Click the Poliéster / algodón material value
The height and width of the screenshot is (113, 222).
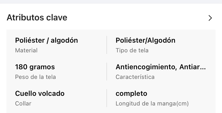[46, 41]
